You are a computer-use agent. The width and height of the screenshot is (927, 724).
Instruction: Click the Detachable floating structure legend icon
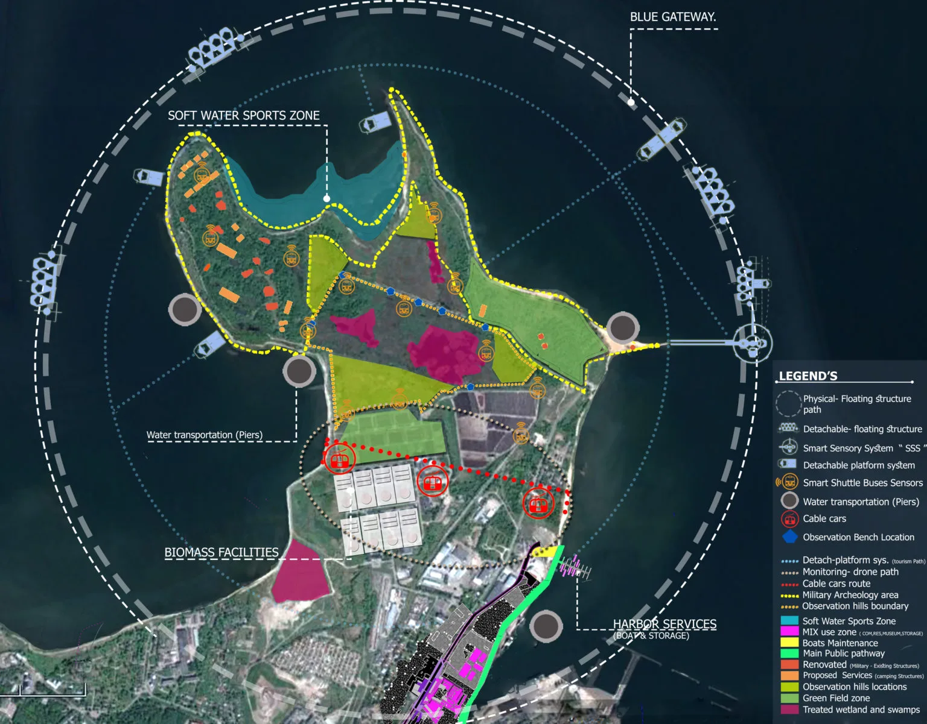pyautogui.click(x=788, y=429)
